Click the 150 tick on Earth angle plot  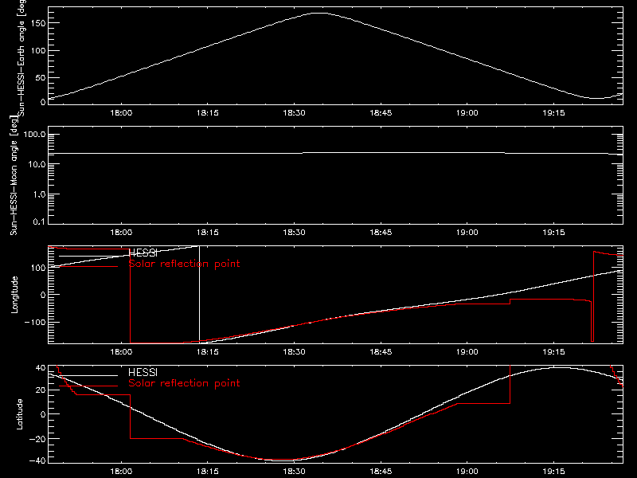[x=38, y=23]
